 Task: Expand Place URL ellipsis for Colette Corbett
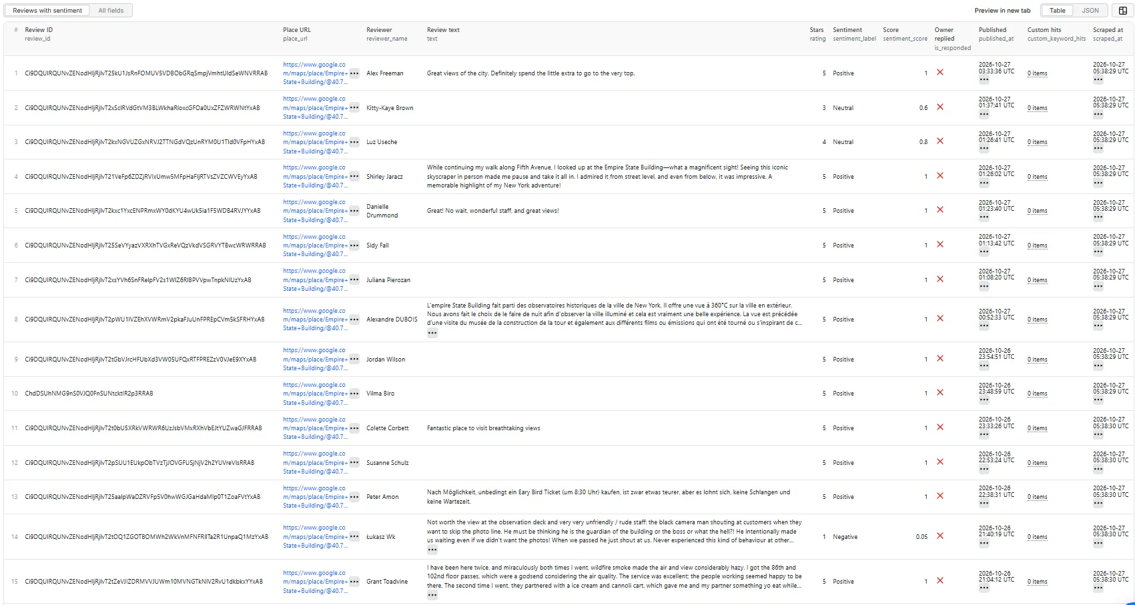pos(354,428)
